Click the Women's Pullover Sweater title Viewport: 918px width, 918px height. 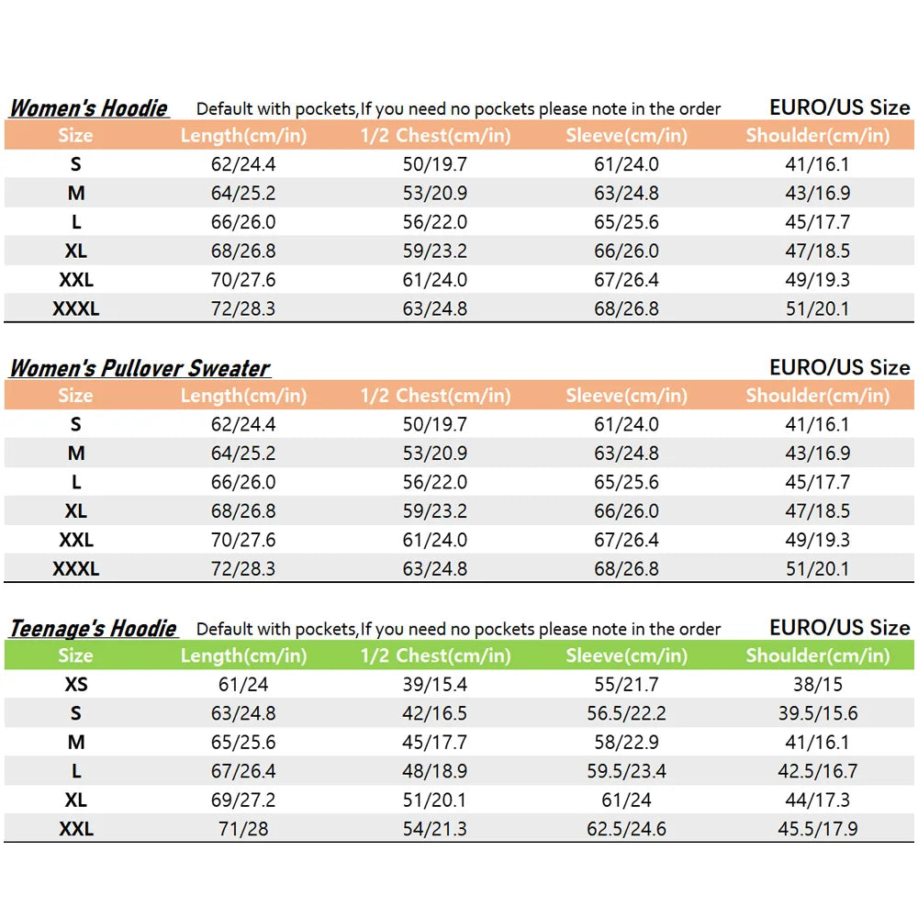[140, 368]
